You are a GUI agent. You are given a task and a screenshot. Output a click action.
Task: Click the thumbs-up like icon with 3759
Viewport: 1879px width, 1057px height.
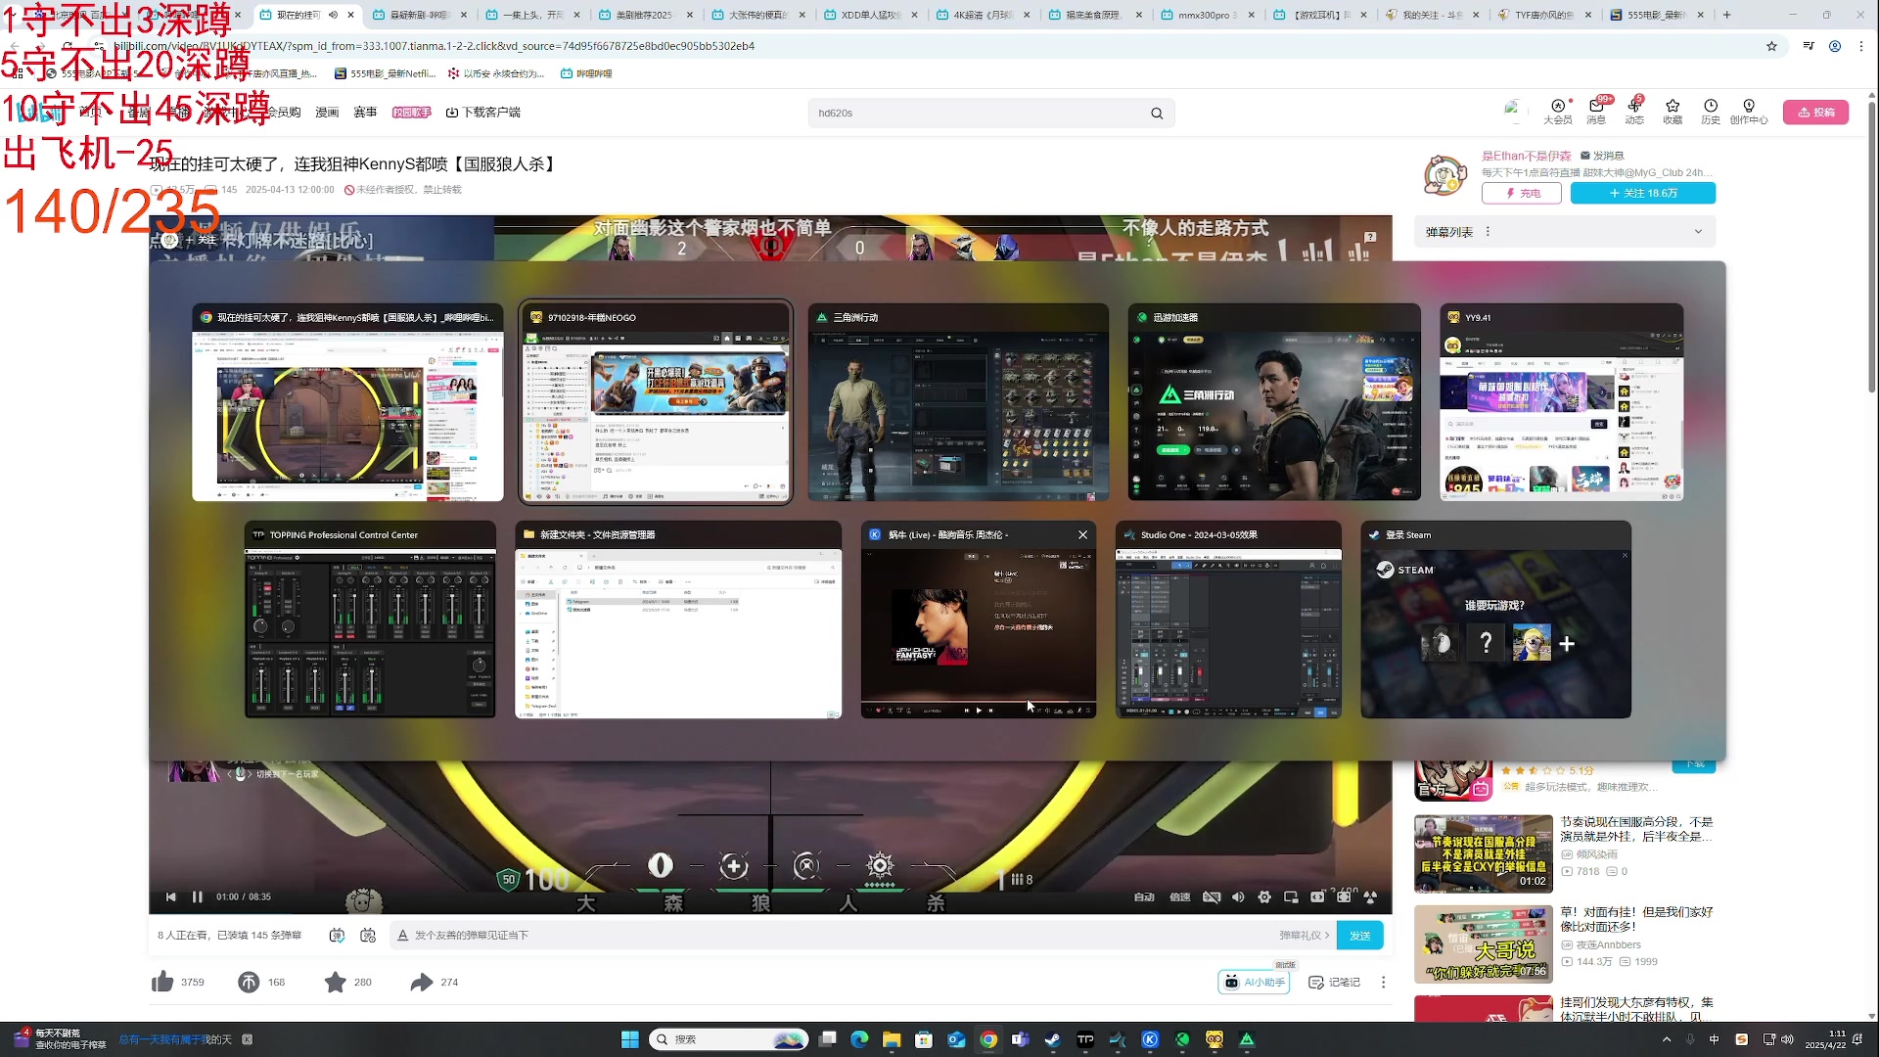[x=163, y=982]
